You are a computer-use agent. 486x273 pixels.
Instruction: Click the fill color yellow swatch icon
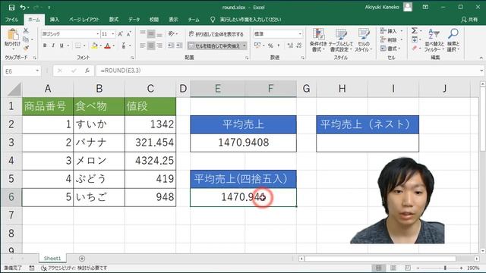click(x=94, y=45)
